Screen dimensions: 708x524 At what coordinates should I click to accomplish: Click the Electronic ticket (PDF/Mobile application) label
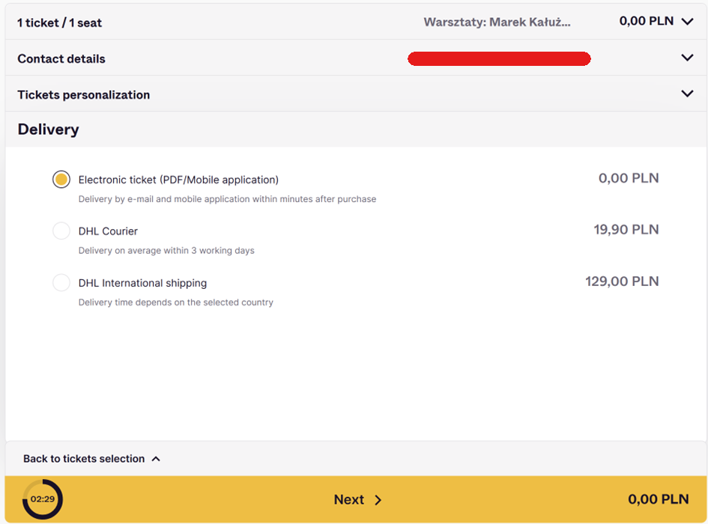click(178, 180)
